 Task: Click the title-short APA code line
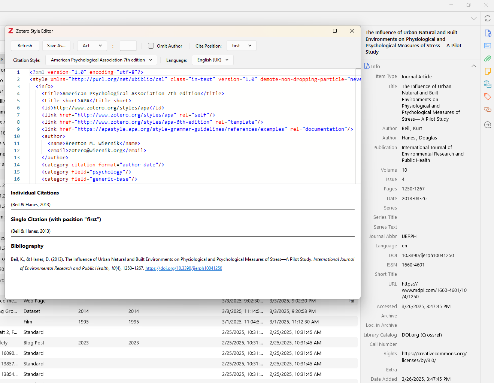pos(87,101)
